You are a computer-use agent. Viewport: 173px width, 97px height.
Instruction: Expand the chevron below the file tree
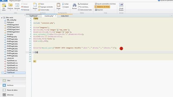[x=13, y=76]
